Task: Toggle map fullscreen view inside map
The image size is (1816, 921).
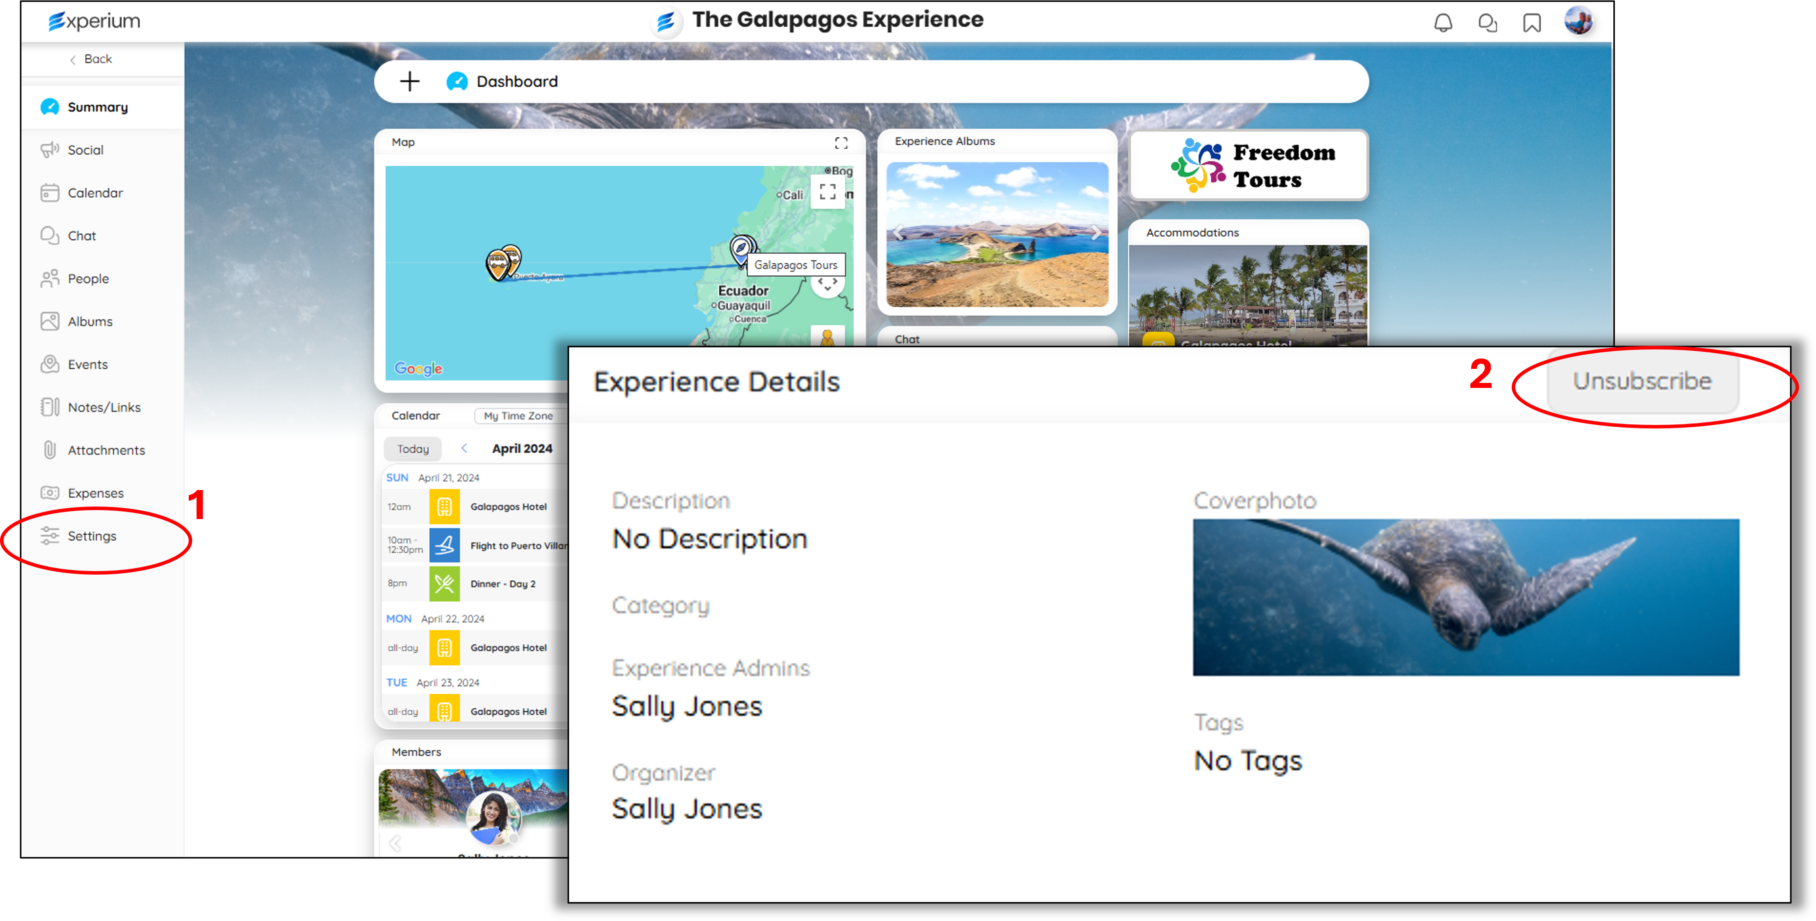Action: [827, 192]
